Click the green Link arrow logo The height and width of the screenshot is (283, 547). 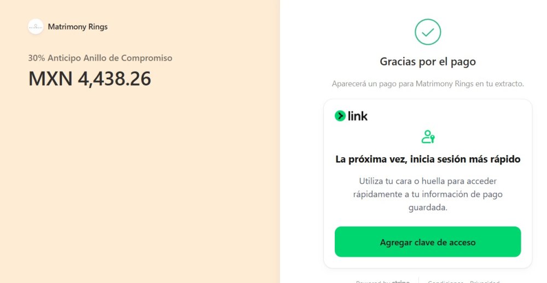pos(340,116)
